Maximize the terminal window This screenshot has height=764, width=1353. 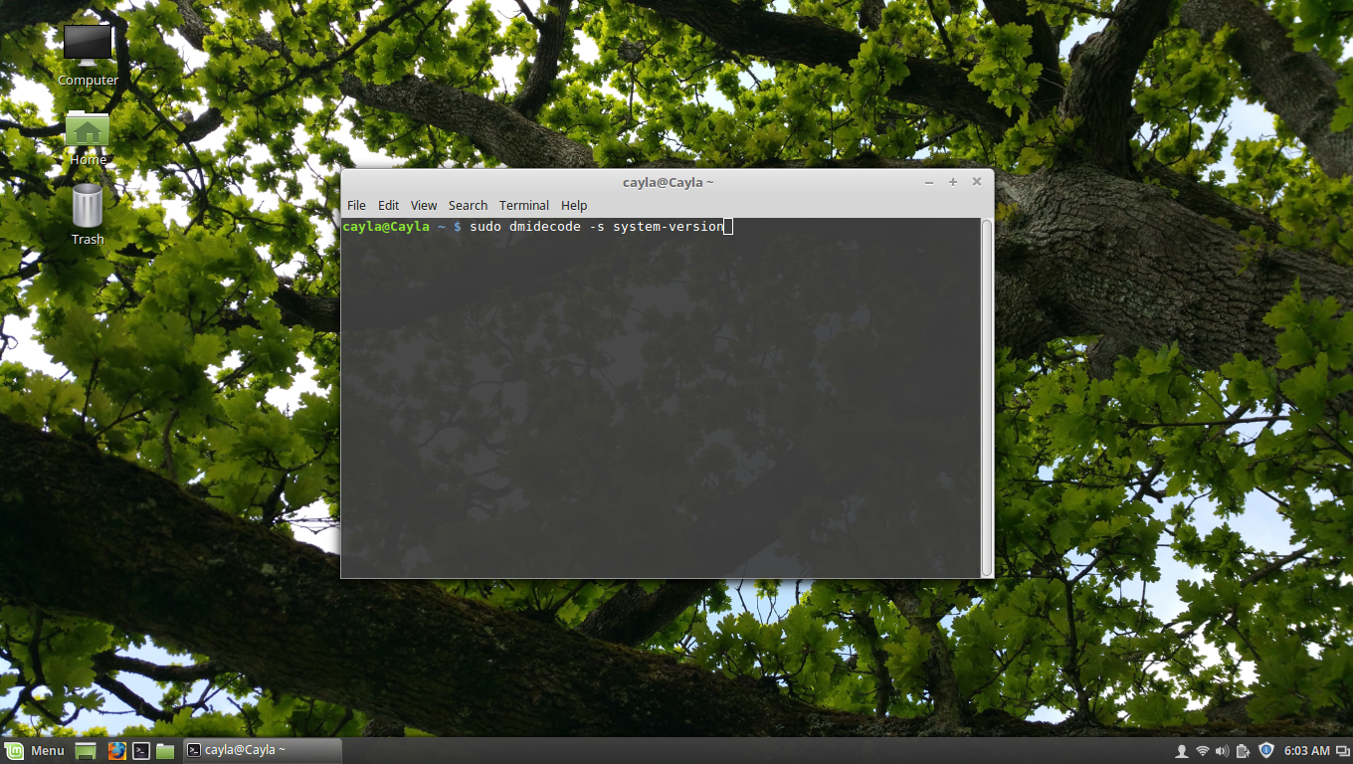(953, 182)
